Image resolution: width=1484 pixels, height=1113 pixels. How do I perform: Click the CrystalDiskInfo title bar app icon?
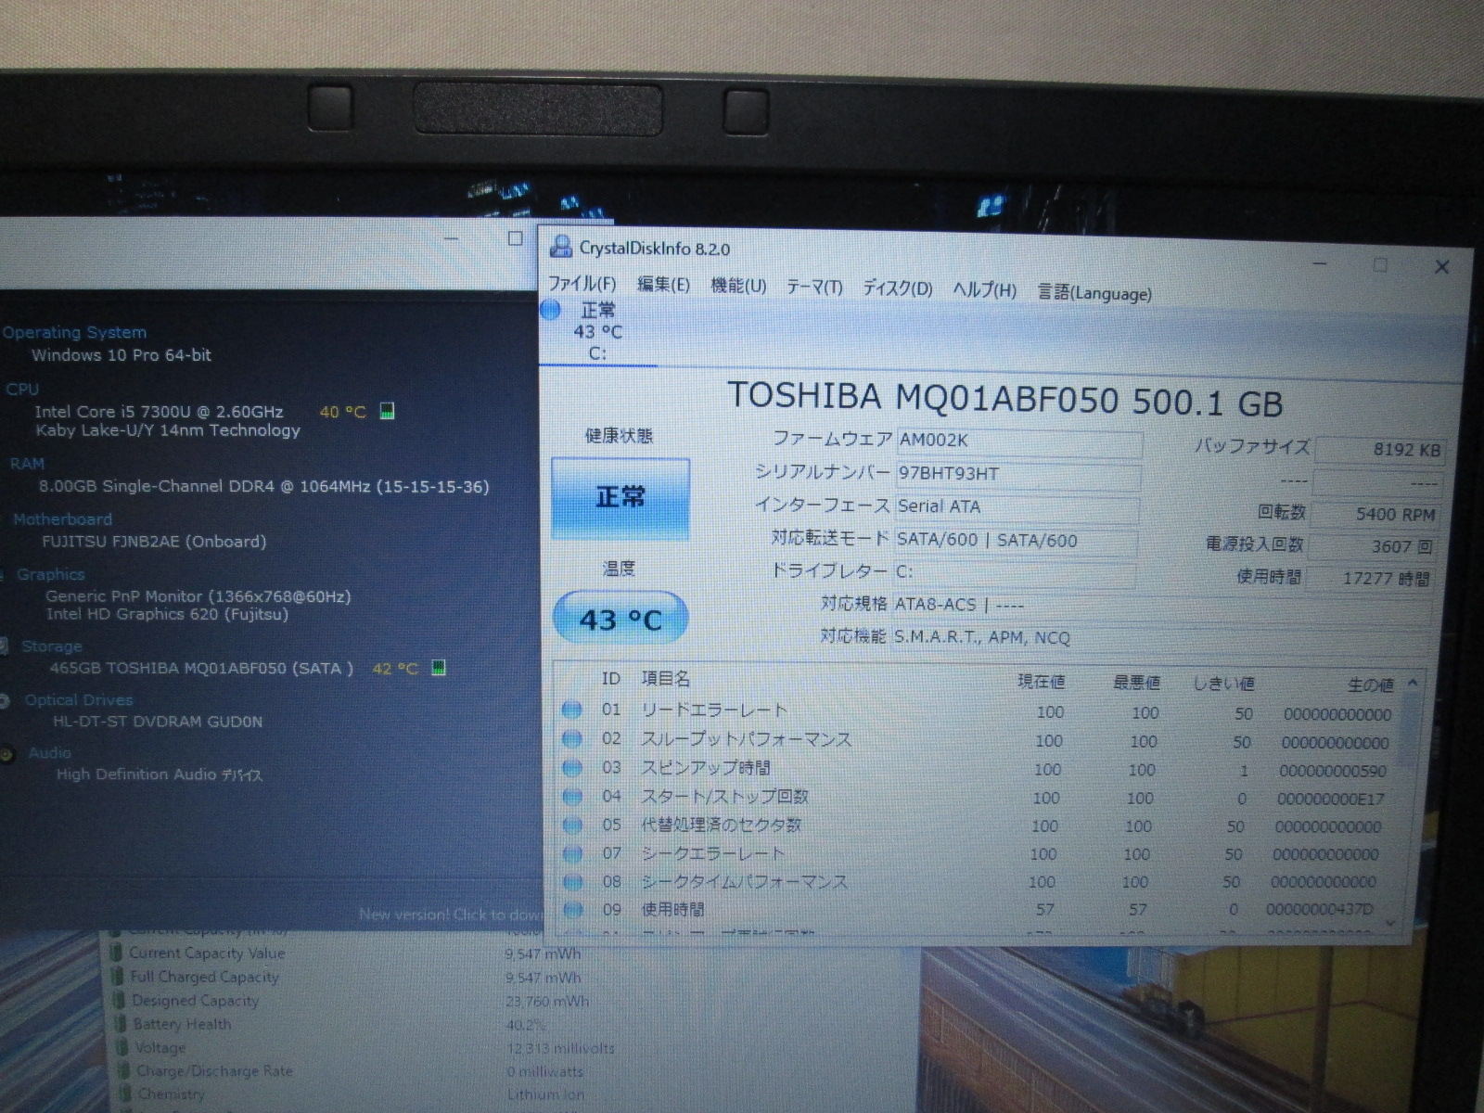click(560, 247)
